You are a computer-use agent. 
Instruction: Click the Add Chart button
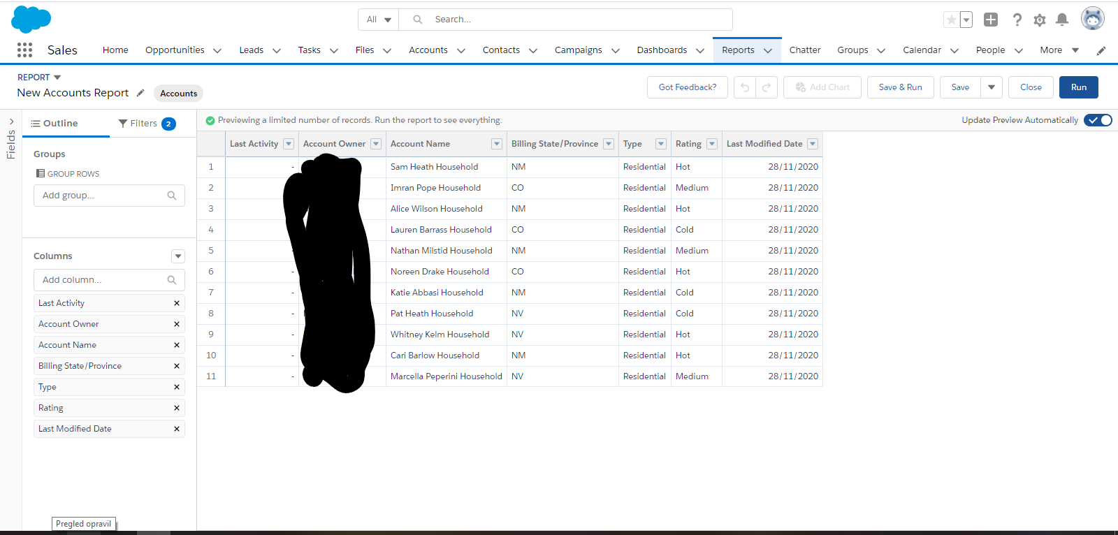822,87
